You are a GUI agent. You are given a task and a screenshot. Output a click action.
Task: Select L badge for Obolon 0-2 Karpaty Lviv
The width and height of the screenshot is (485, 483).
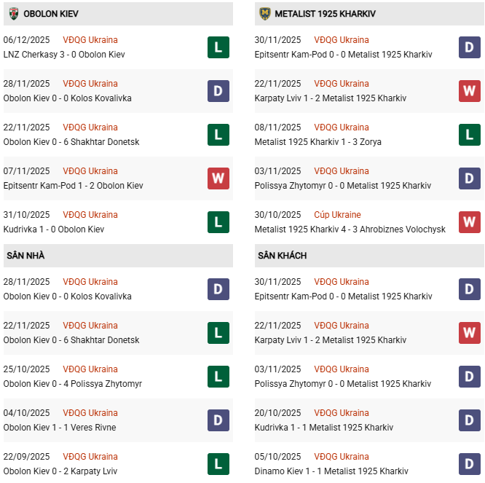pos(218,464)
